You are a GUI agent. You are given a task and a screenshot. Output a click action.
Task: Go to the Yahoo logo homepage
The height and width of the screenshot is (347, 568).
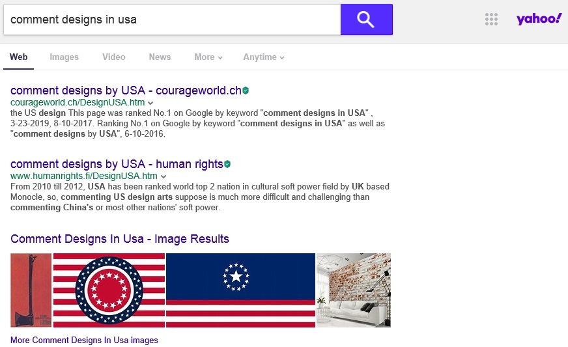click(539, 18)
